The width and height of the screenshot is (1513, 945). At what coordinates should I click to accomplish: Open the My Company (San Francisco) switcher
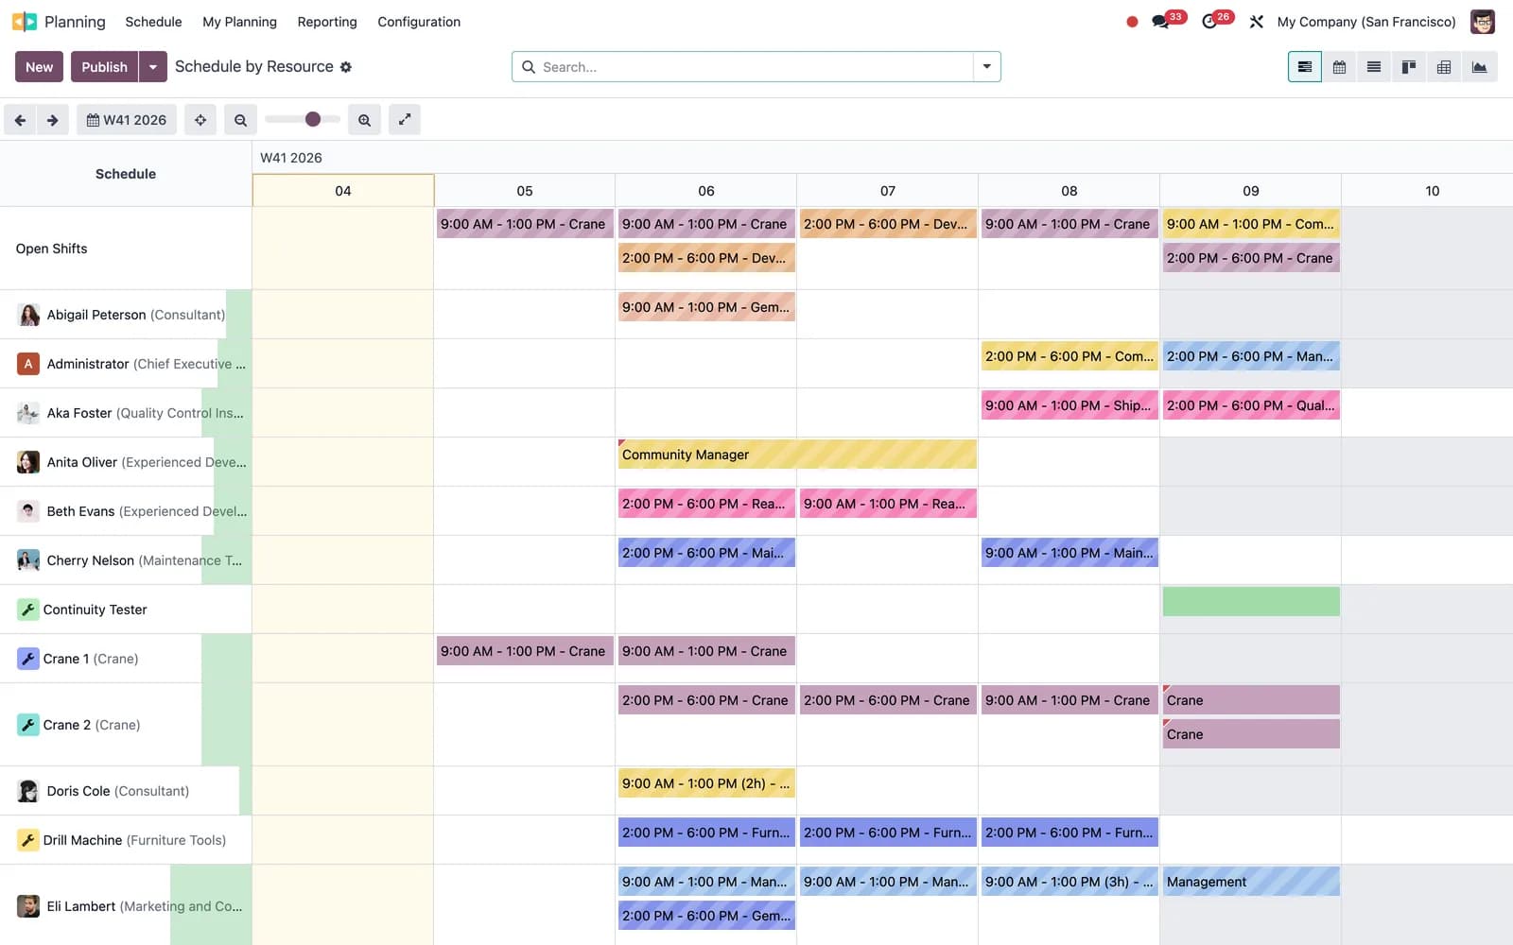(x=1366, y=22)
